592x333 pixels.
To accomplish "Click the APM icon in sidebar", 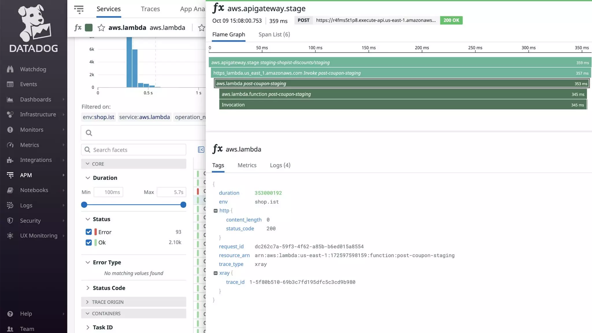I will coord(10,175).
